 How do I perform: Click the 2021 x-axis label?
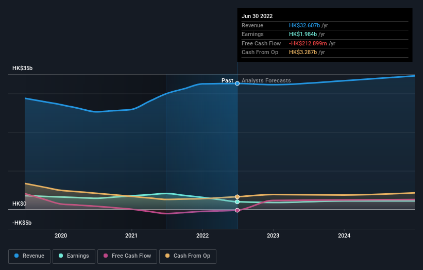click(x=131, y=236)
